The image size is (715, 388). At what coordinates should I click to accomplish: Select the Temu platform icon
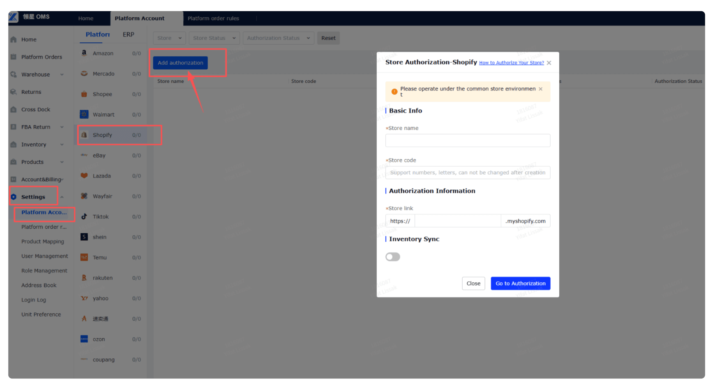(84, 257)
